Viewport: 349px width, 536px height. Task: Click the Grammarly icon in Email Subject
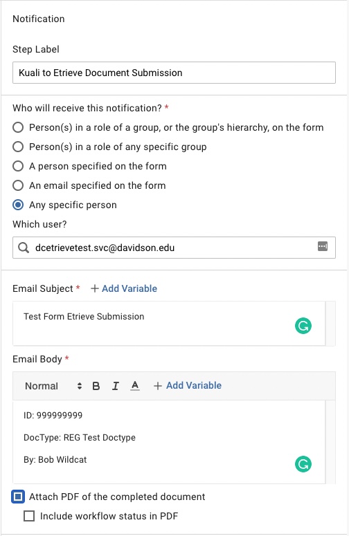click(303, 326)
